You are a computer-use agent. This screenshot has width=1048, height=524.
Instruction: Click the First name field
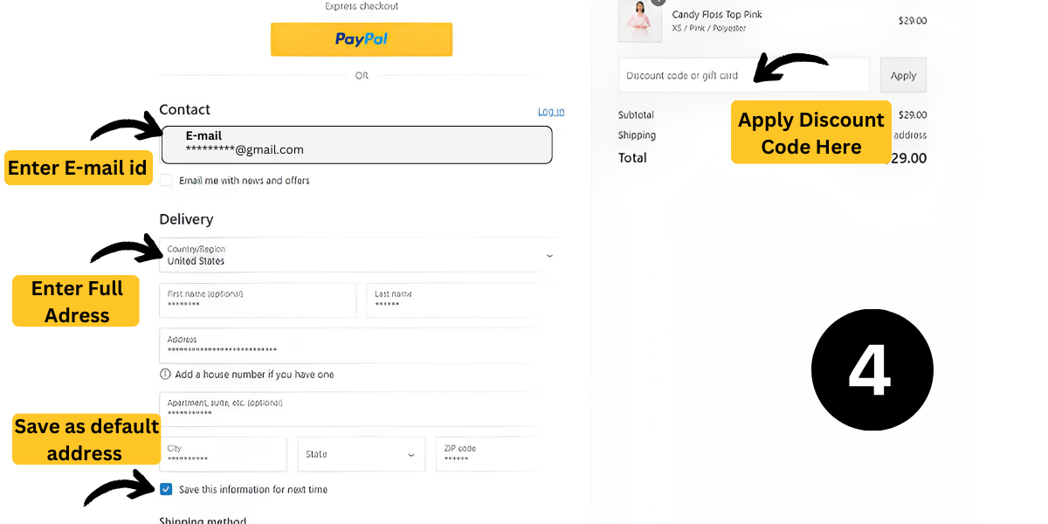click(x=258, y=300)
